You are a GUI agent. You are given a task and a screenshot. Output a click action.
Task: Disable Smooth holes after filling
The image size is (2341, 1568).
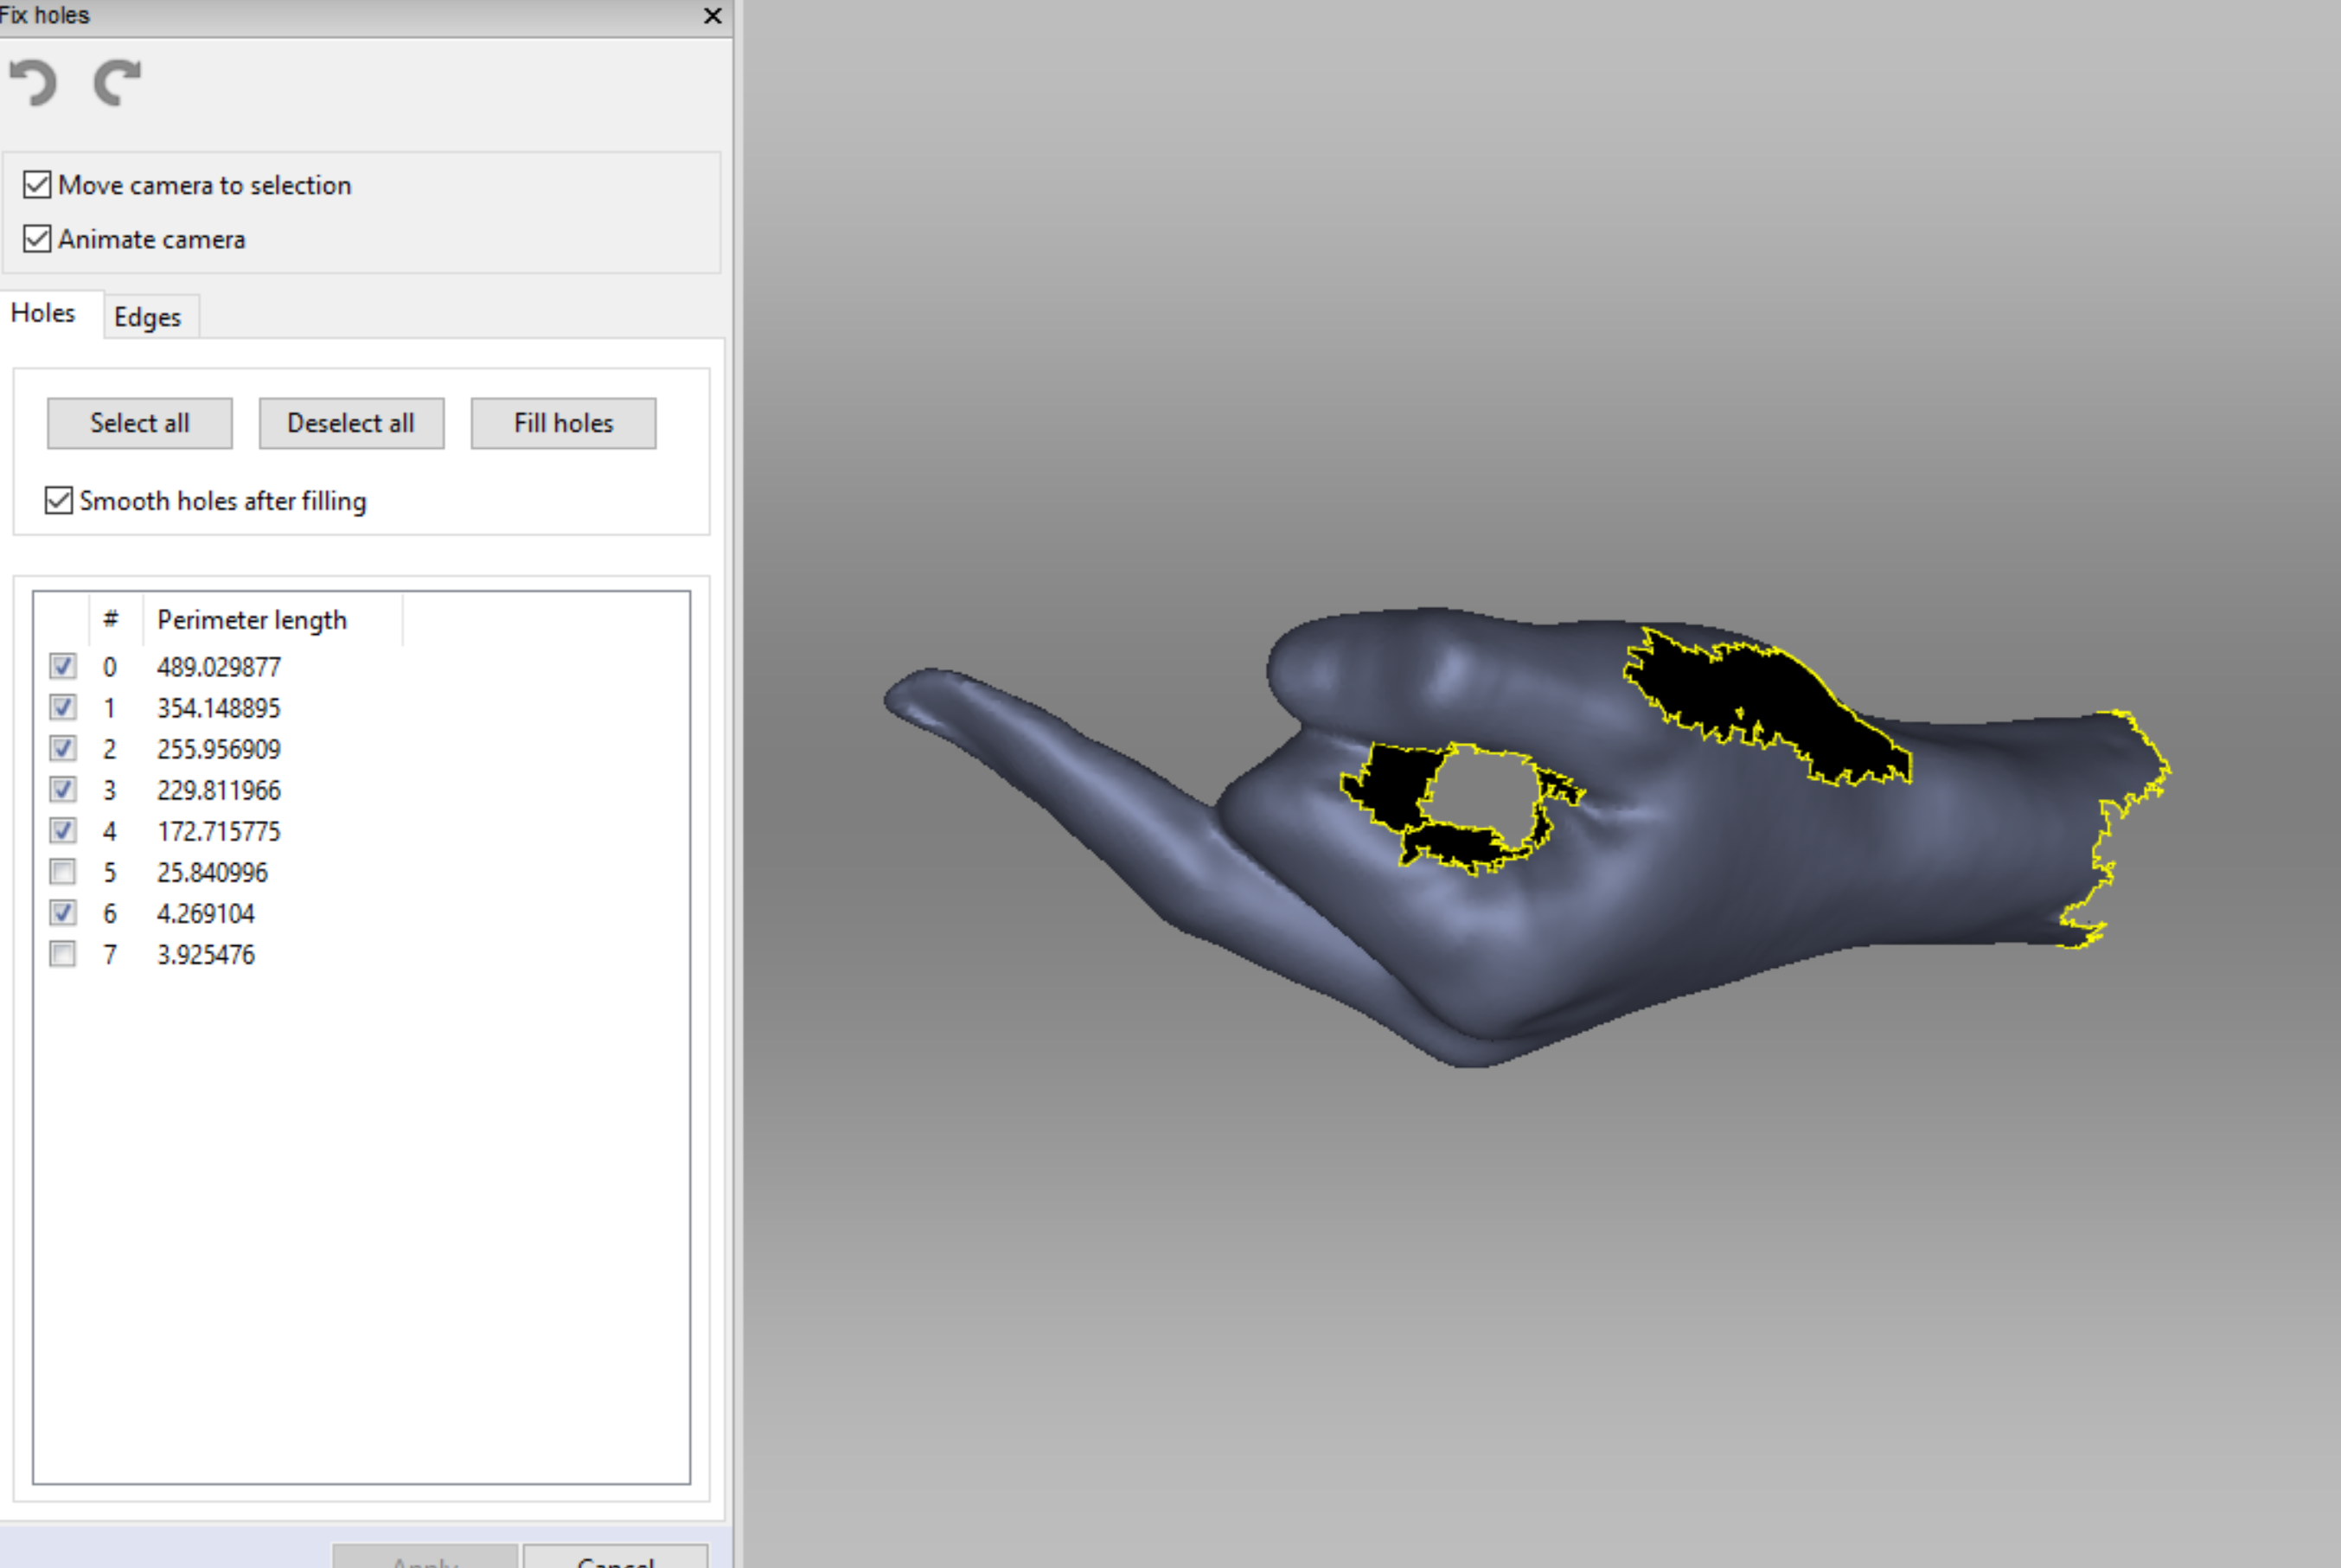59,500
